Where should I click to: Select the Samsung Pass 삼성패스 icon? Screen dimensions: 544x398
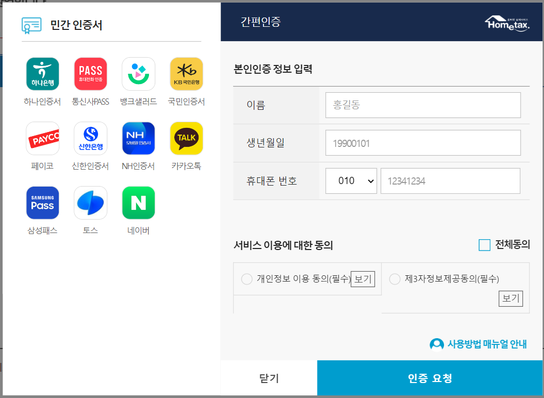(42, 203)
